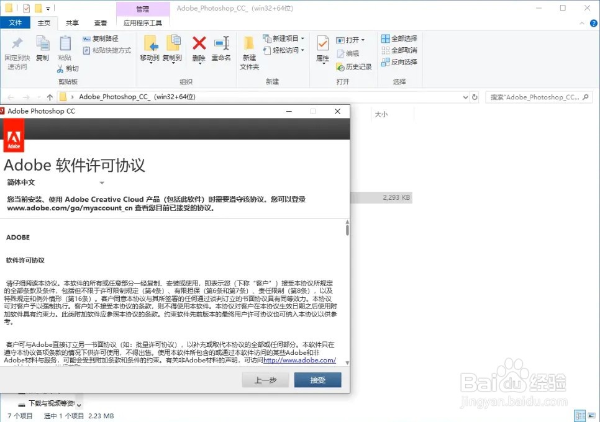This screenshot has width=600, height=422.
Task: Minimize the Adobe Photoshop CC installer
Action: [x=289, y=111]
